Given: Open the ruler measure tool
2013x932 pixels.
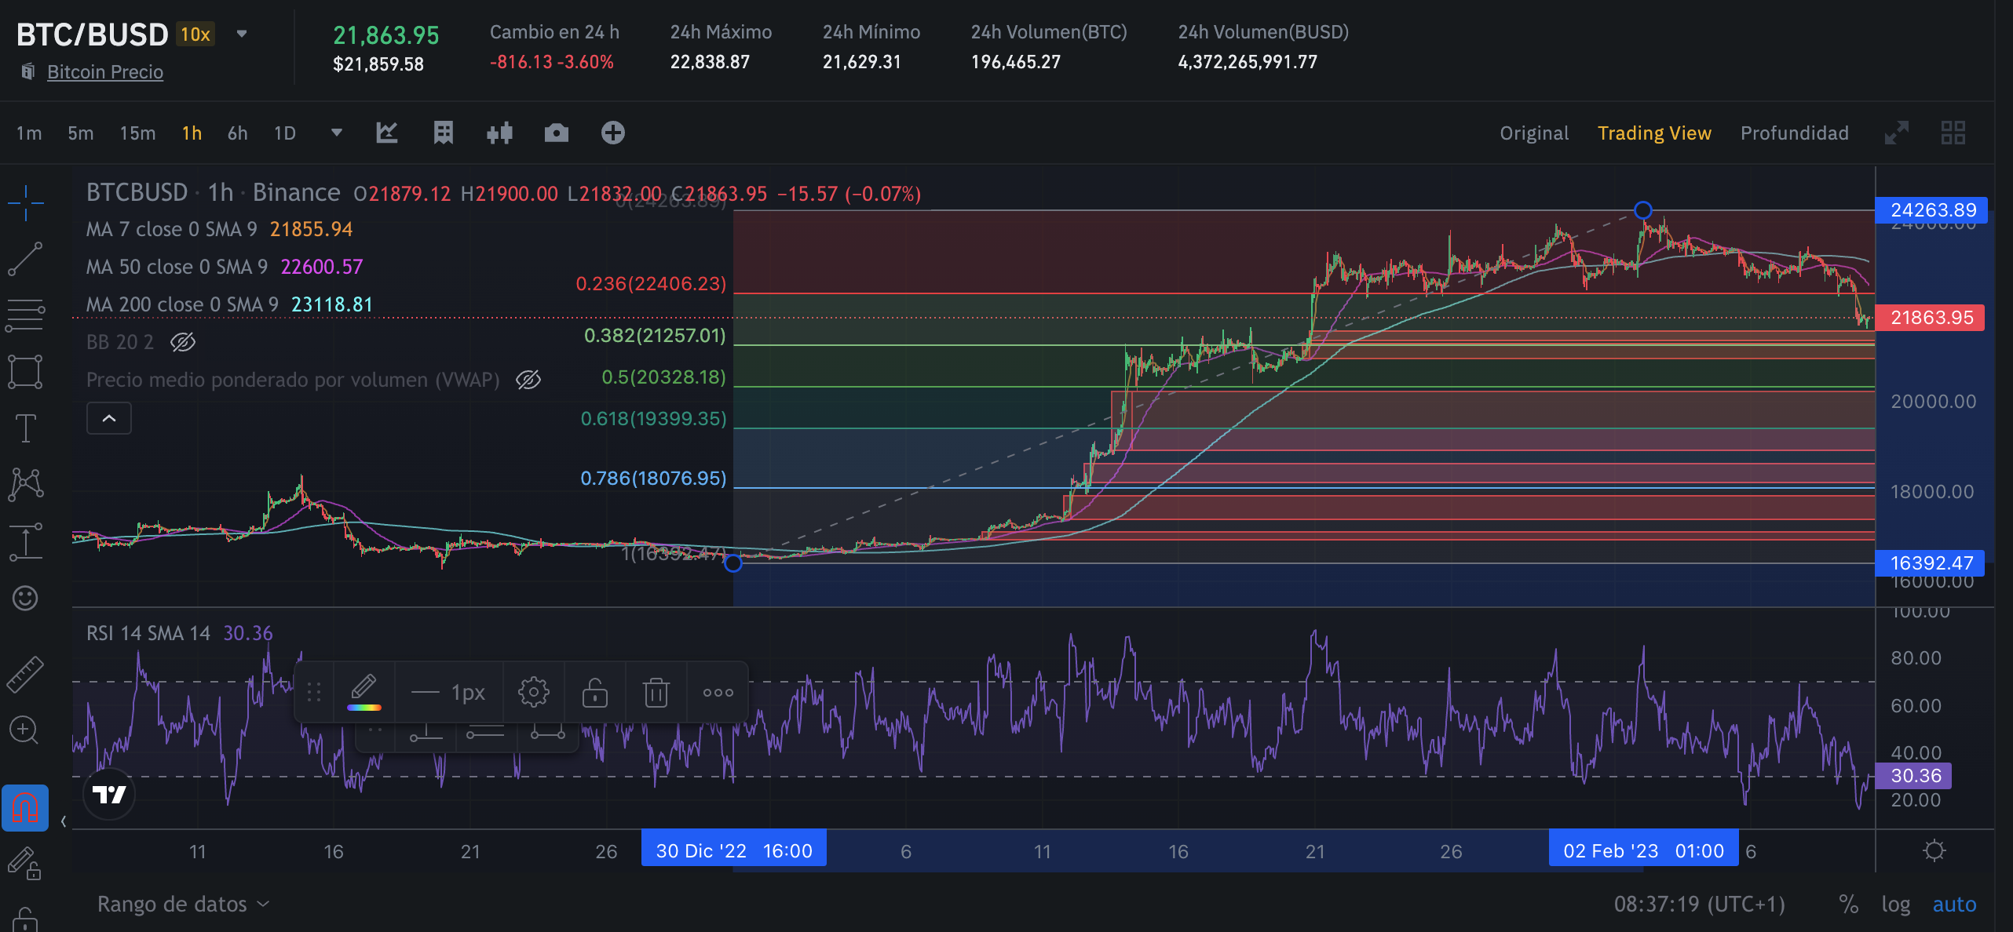Looking at the screenshot, I should 25,673.
